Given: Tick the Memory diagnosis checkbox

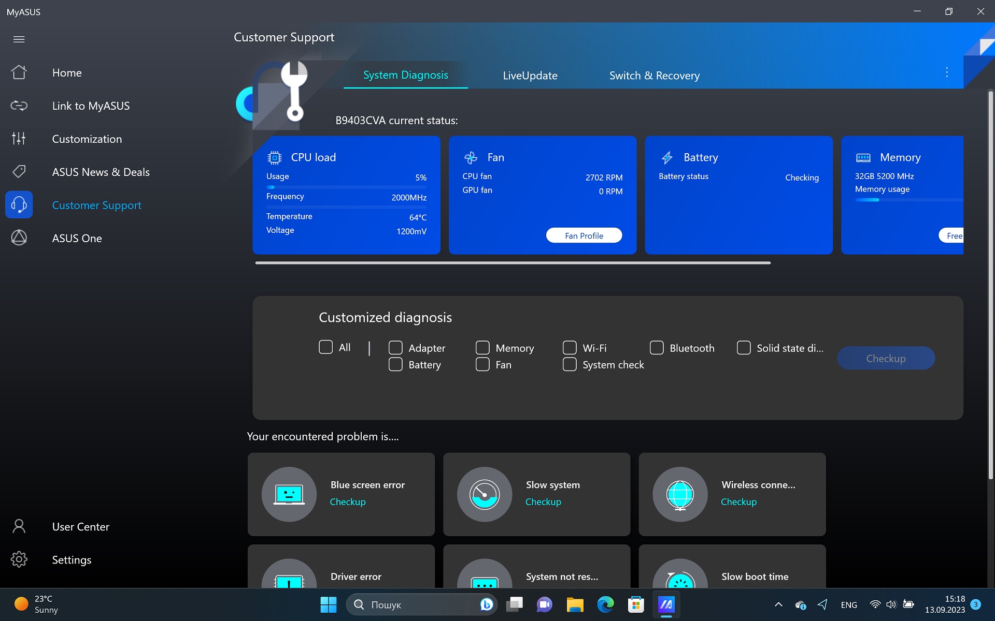Looking at the screenshot, I should point(482,348).
